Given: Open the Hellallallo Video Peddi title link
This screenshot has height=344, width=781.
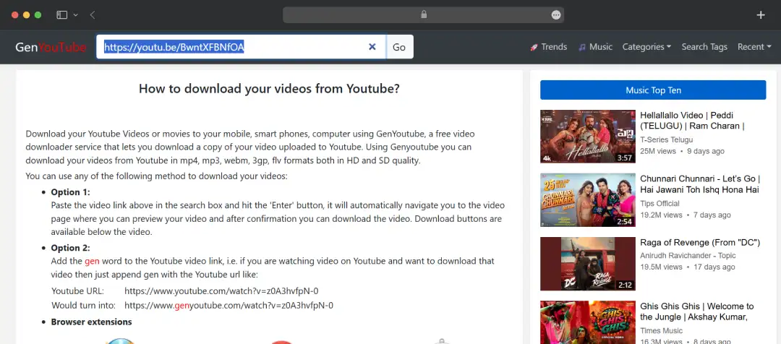Looking at the screenshot, I should [692, 121].
